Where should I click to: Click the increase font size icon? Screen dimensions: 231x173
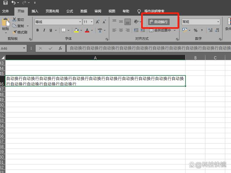pyautogui.click(x=98, y=22)
